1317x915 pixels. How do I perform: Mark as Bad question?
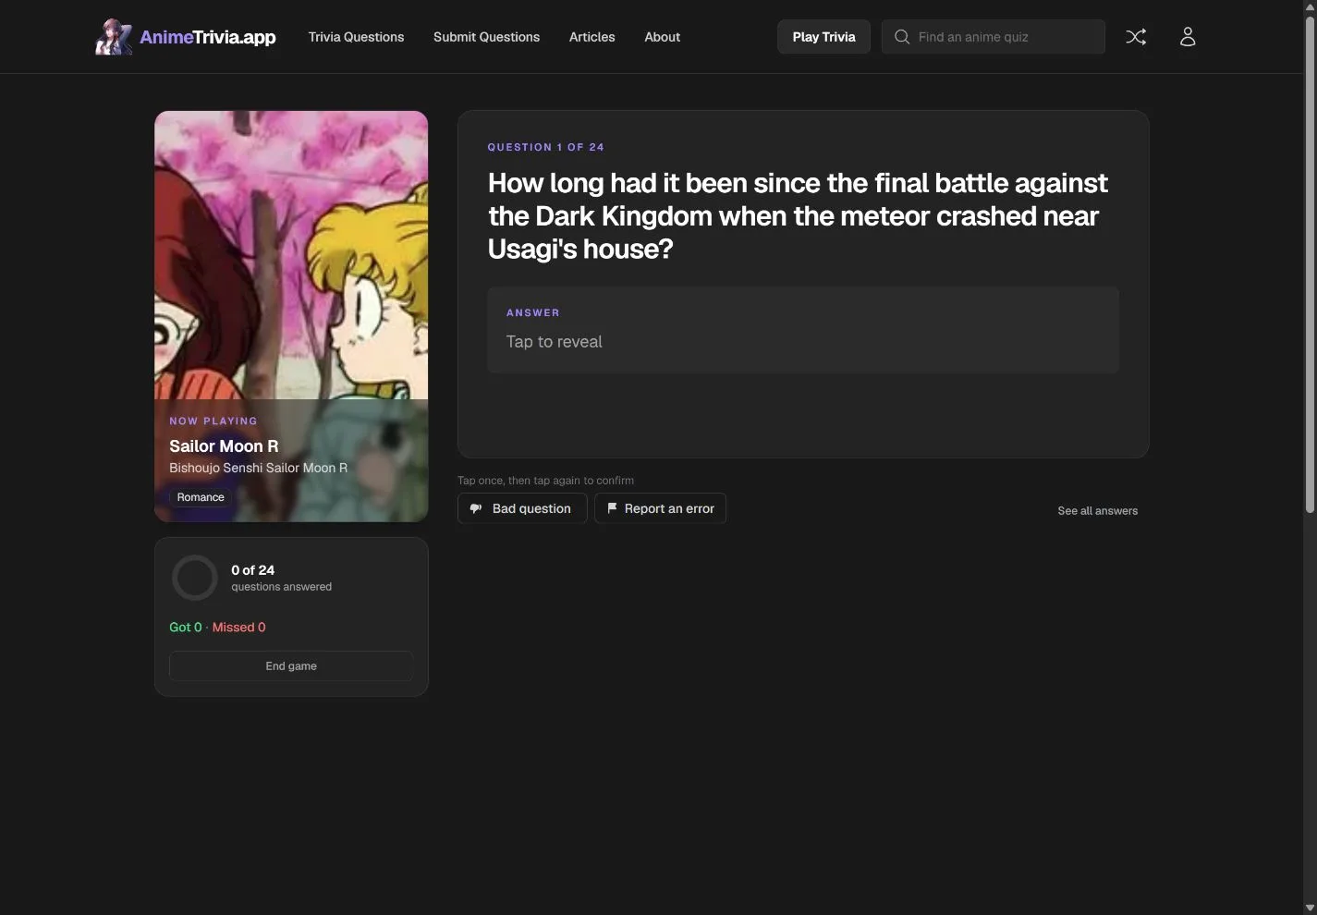click(522, 508)
